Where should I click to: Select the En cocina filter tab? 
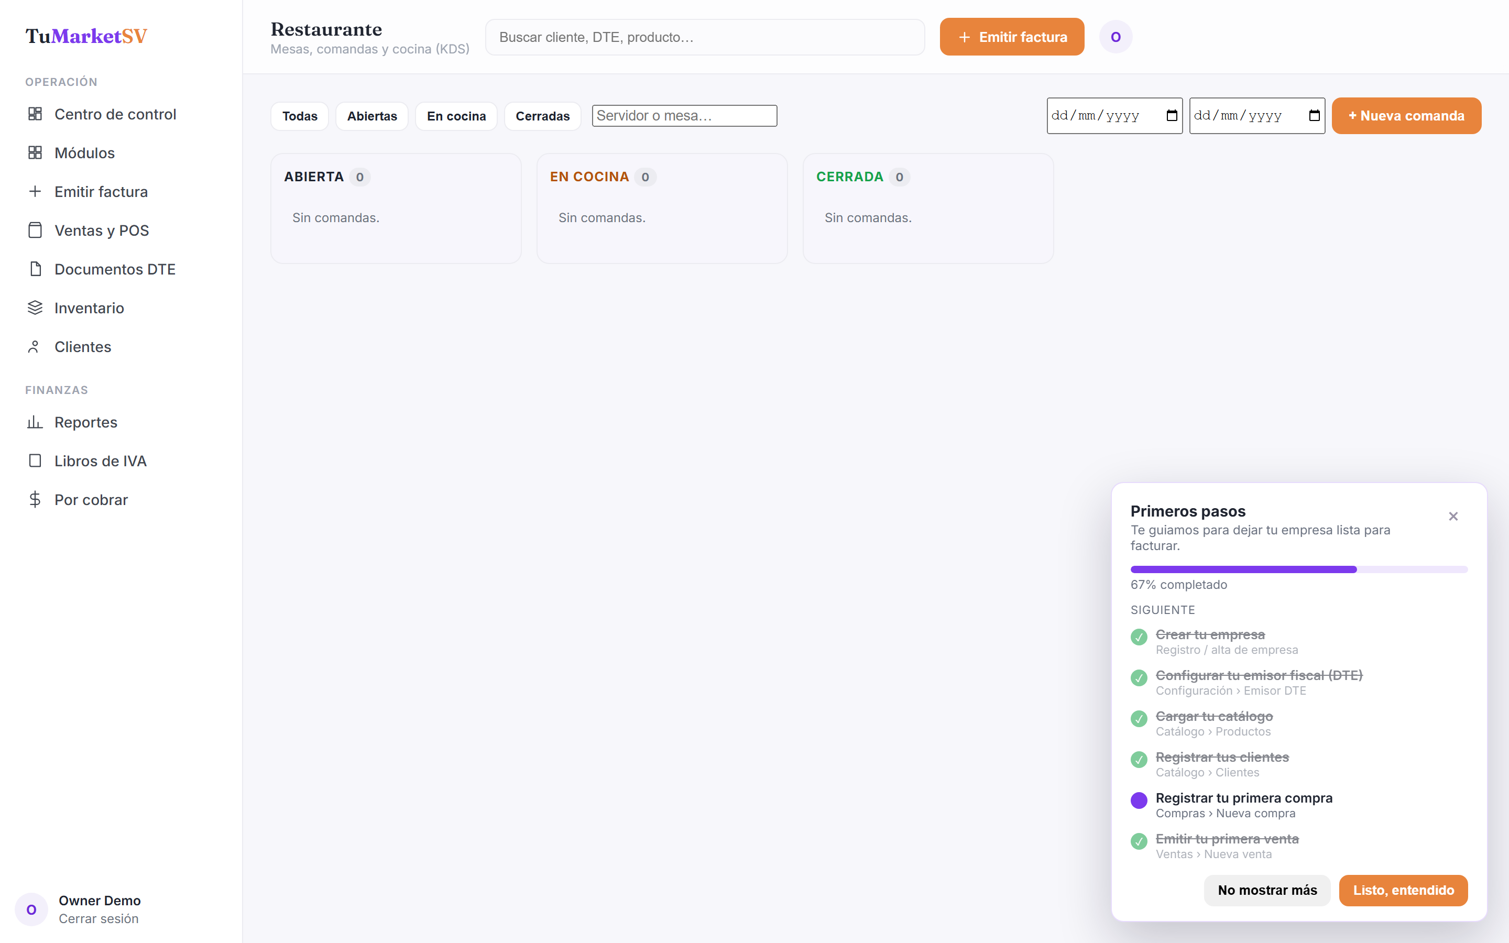coord(456,116)
